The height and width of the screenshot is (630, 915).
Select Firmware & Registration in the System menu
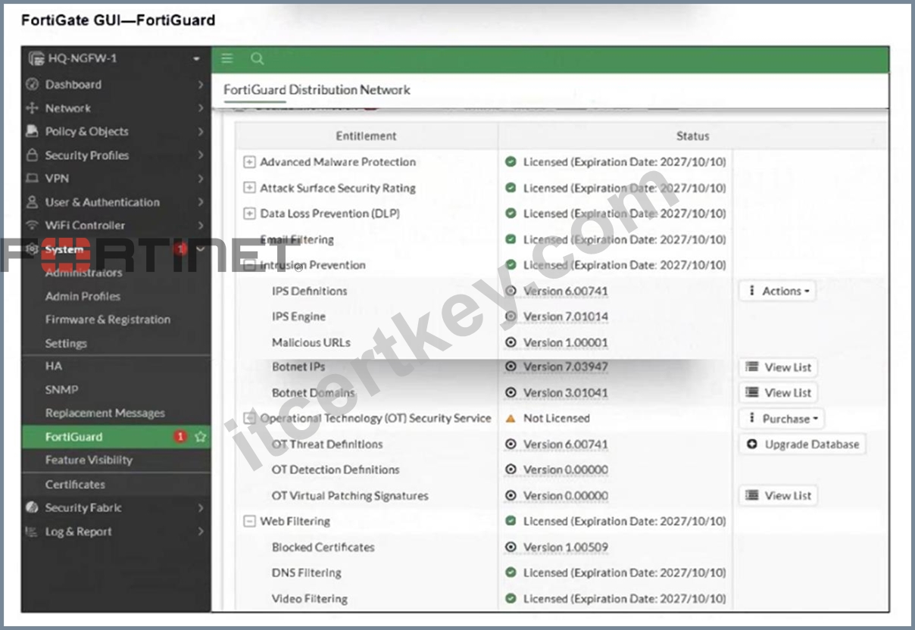108,320
